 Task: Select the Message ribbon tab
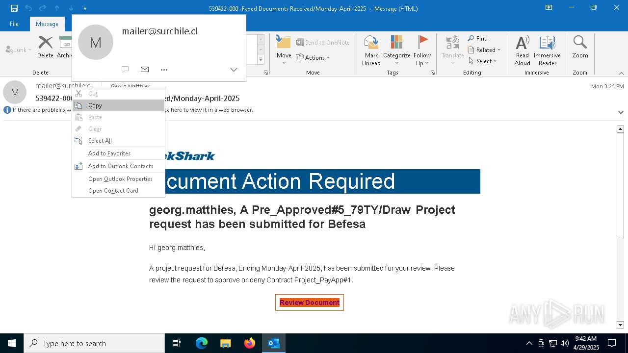pos(47,24)
